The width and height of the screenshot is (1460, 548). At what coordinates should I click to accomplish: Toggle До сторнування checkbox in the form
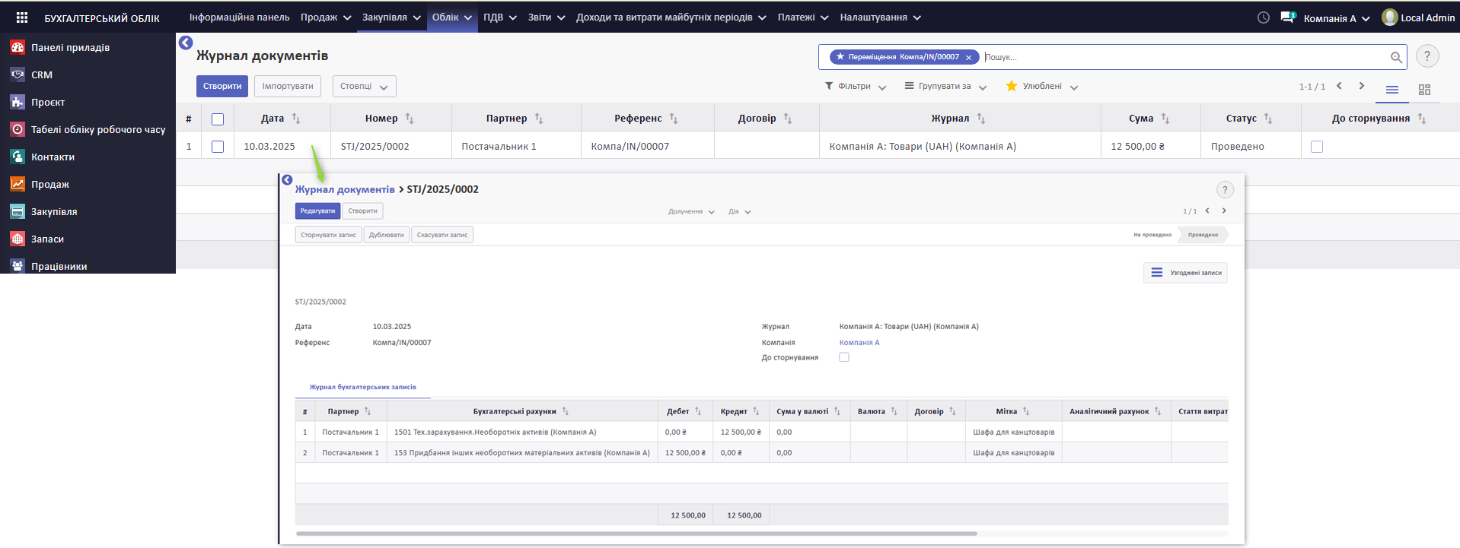click(844, 357)
